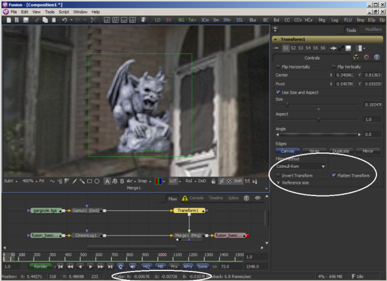Image resolution: width=387 pixels, height=281 pixels.
Task: Collapse the Transform1 tool header
Action: coord(275,39)
